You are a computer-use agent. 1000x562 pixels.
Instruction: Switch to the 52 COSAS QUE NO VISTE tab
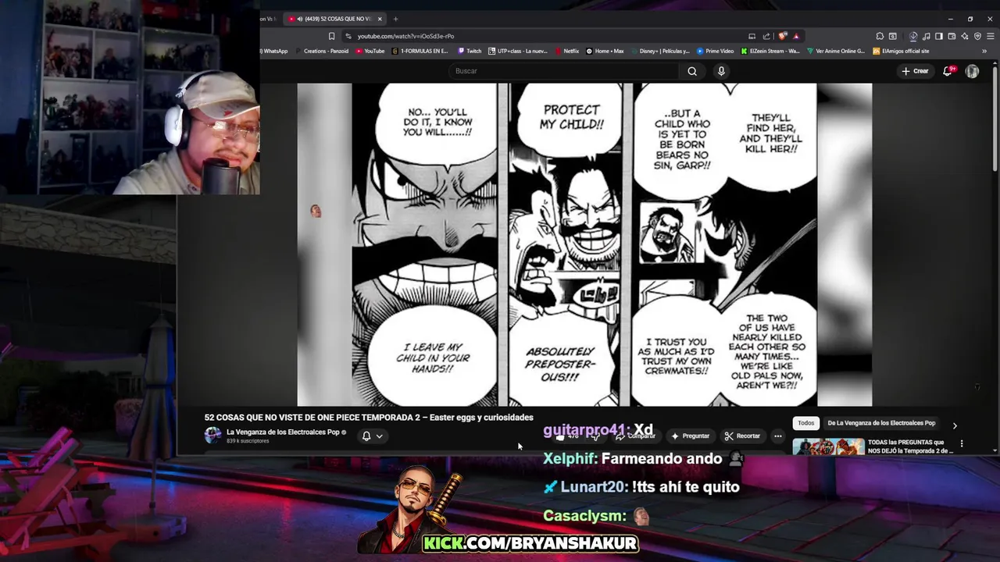coord(333,19)
